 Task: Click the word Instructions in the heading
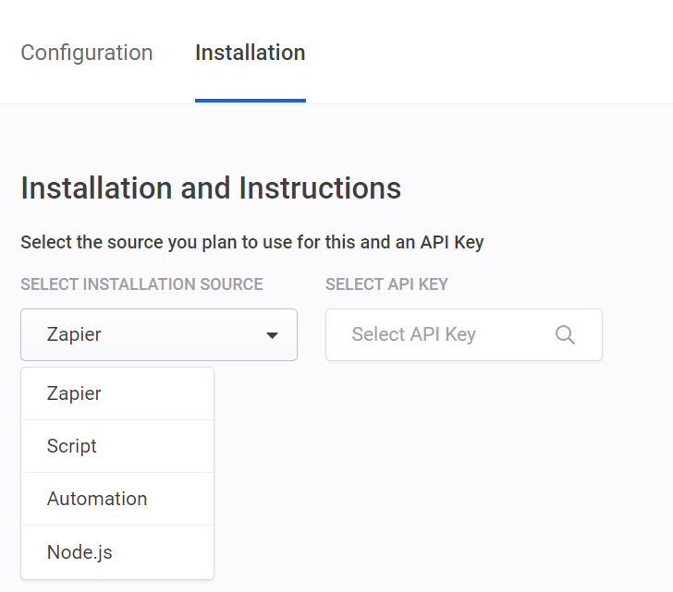(320, 188)
